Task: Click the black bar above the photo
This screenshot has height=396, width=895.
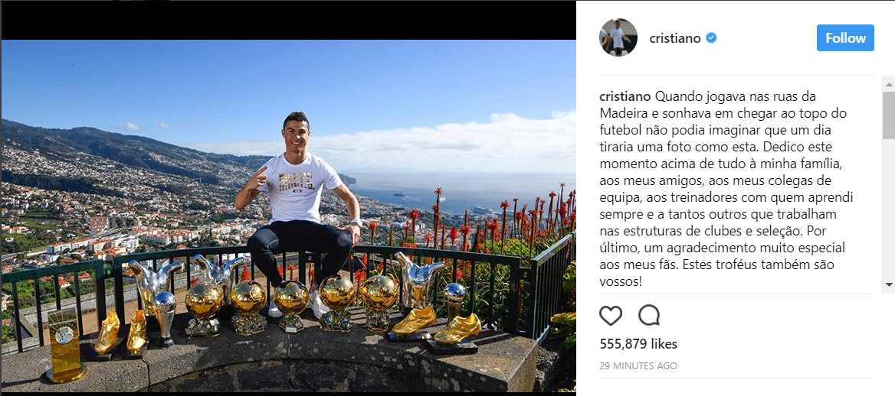Action: [x=288, y=20]
